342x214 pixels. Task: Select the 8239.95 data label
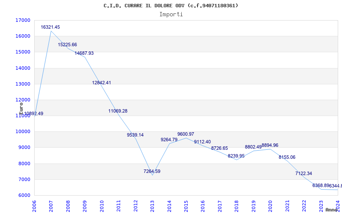point(236,156)
